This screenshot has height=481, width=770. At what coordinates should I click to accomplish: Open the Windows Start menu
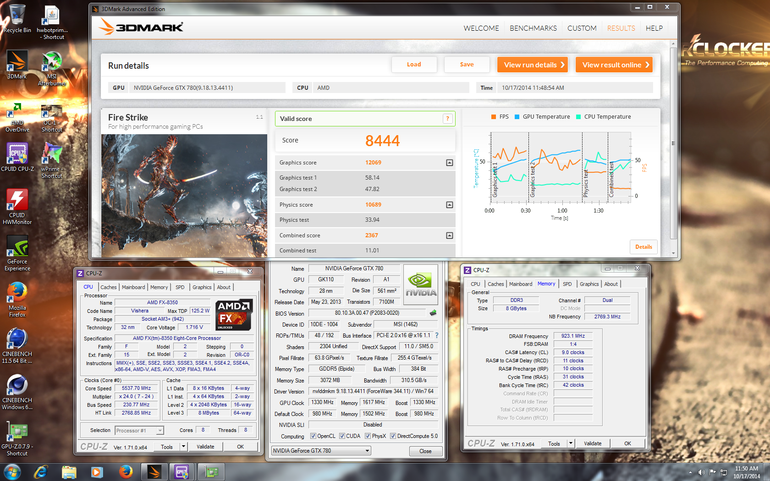point(12,472)
